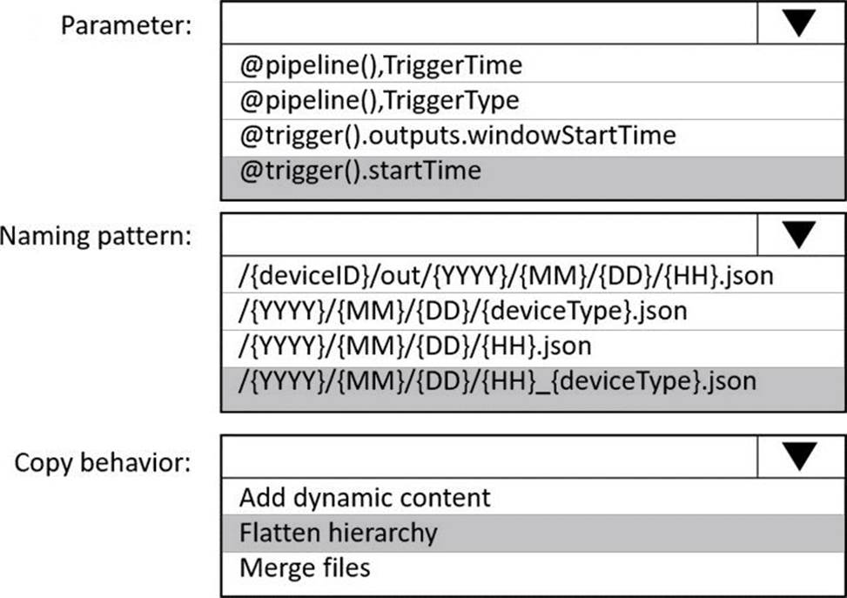Select pattern ending in {HH}_{deviceType}.json

pyautogui.click(x=497, y=380)
